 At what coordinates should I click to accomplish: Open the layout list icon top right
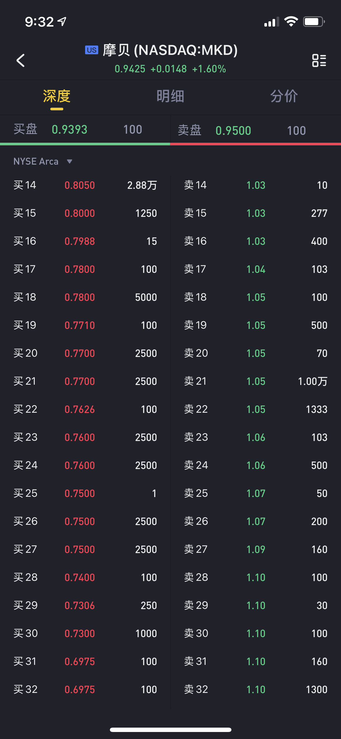pyautogui.click(x=319, y=60)
